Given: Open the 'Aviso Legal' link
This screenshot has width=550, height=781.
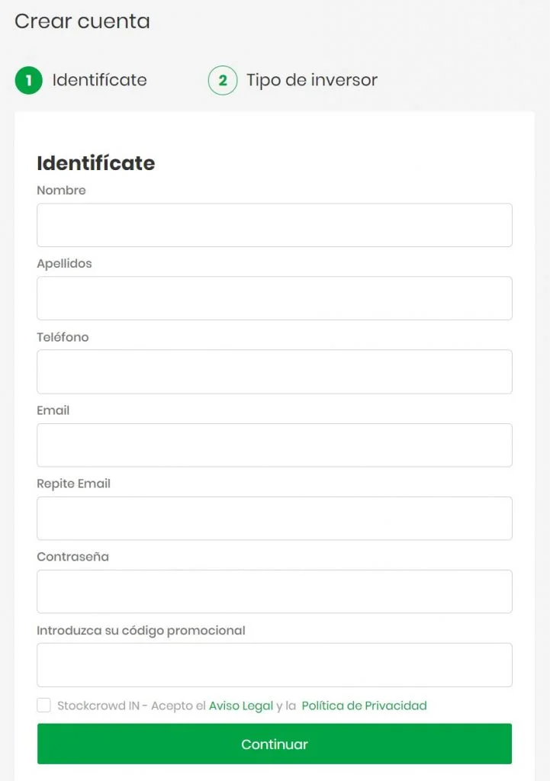Looking at the screenshot, I should point(241,705).
